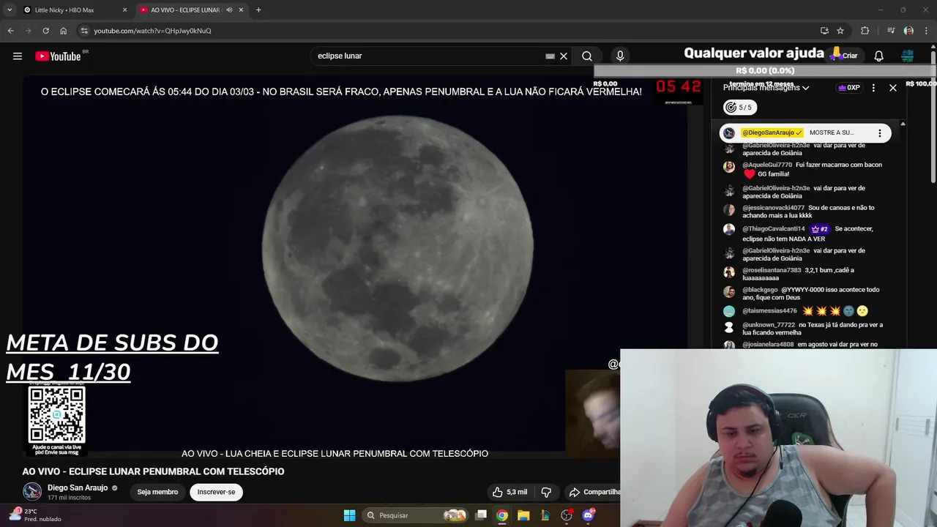Close the live chat panel
The height and width of the screenshot is (527, 937).
click(x=893, y=88)
